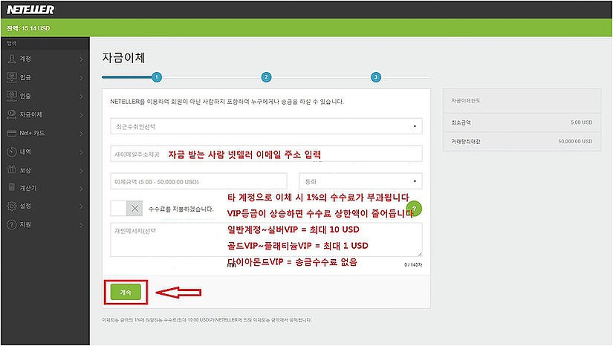Click step 3 progress marker
This screenshot has width=613, height=346.
[376, 77]
